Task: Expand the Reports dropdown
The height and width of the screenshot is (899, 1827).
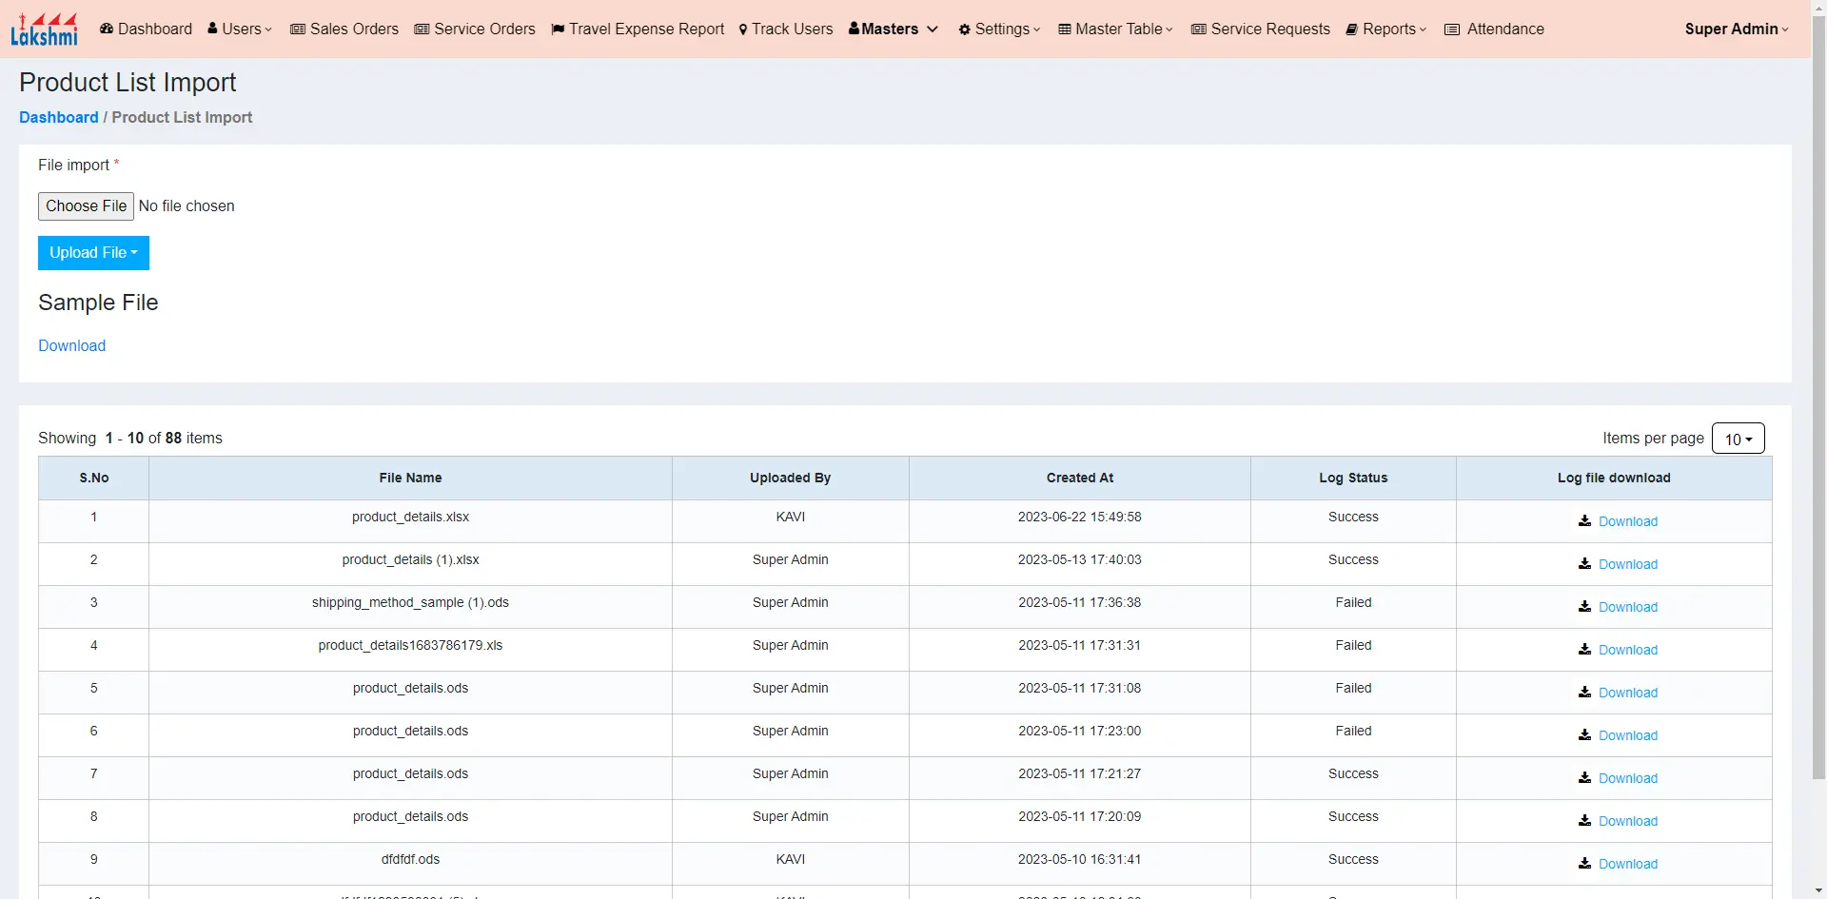Action: (x=1386, y=29)
